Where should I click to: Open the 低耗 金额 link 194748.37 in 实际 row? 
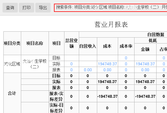[145, 64]
